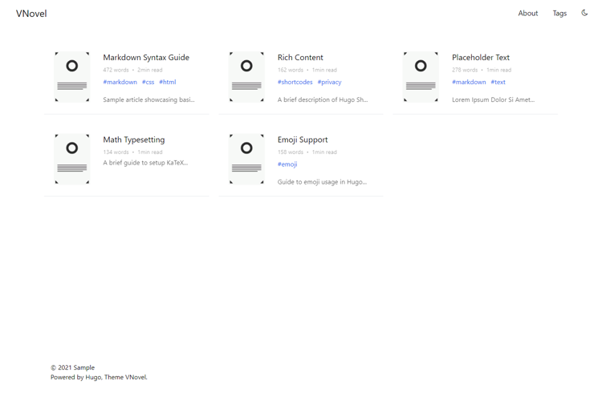Viewport: 602px width, 401px height.
Task: Open the Rich Content article title
Action: (300, 58)
